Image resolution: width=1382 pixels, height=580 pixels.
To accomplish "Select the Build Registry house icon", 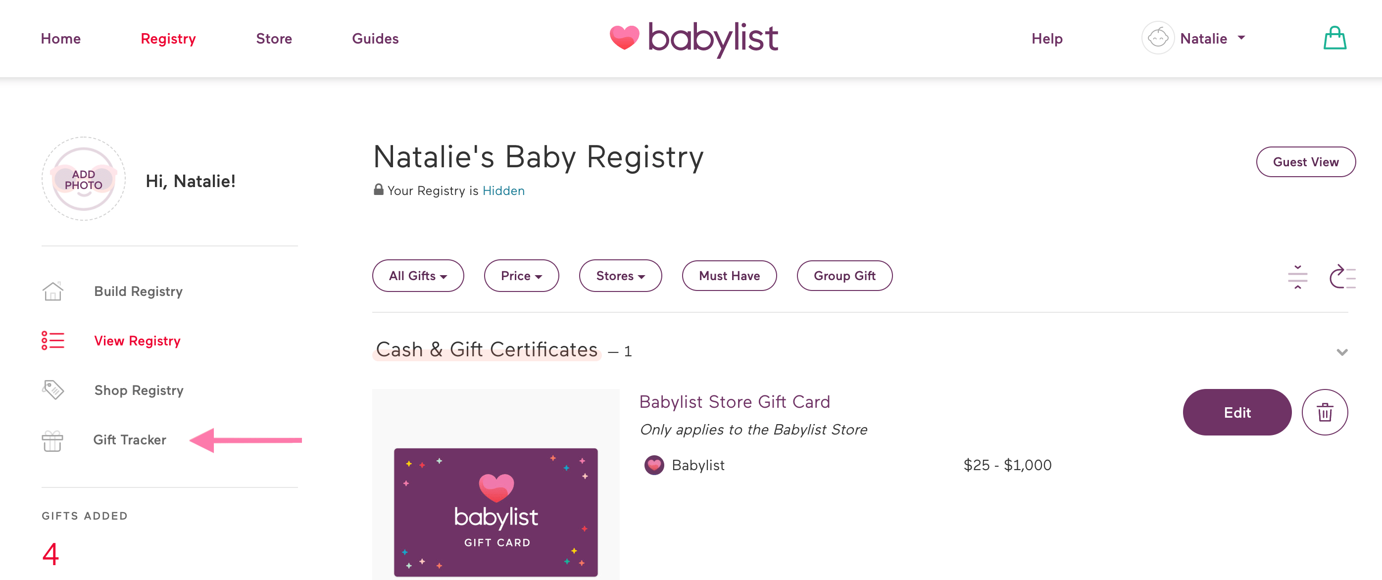I will coord(52,291).
